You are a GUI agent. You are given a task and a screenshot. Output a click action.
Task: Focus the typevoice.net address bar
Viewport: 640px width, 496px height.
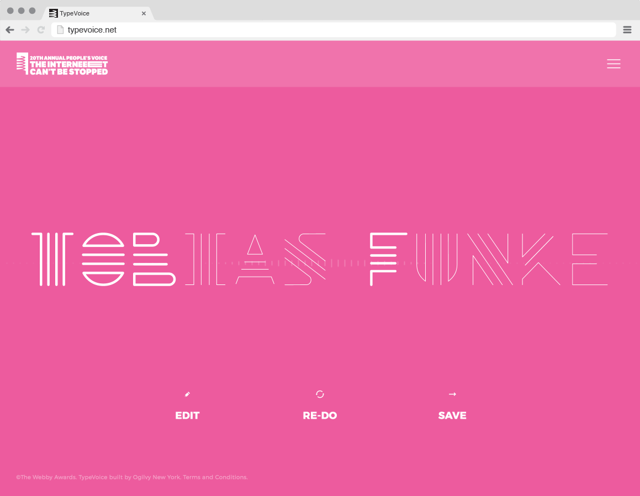pos(331,30)
